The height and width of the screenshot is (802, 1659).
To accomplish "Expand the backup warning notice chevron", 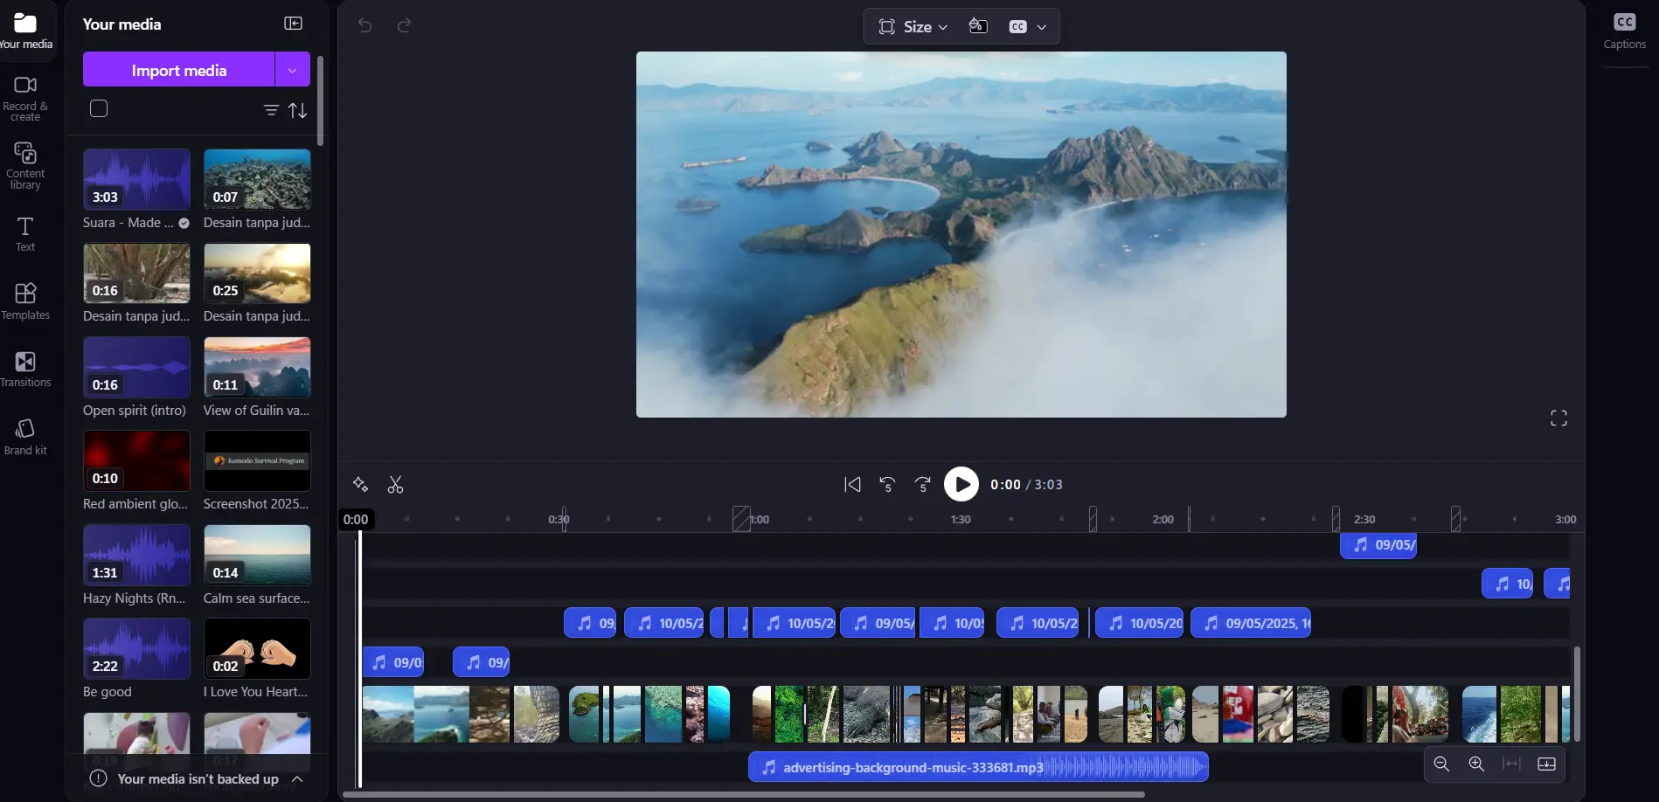I will tap(297, 778).
